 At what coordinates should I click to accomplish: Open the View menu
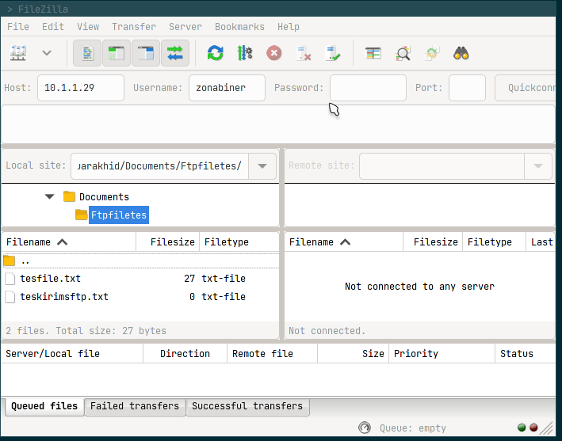[x=88, y=27]
